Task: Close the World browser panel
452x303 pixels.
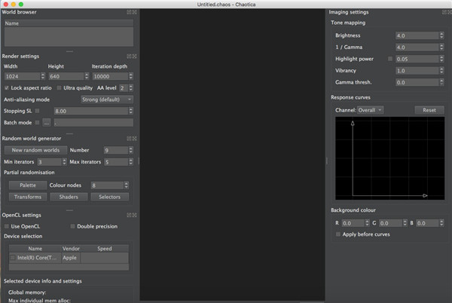Action: click(135, 12)
